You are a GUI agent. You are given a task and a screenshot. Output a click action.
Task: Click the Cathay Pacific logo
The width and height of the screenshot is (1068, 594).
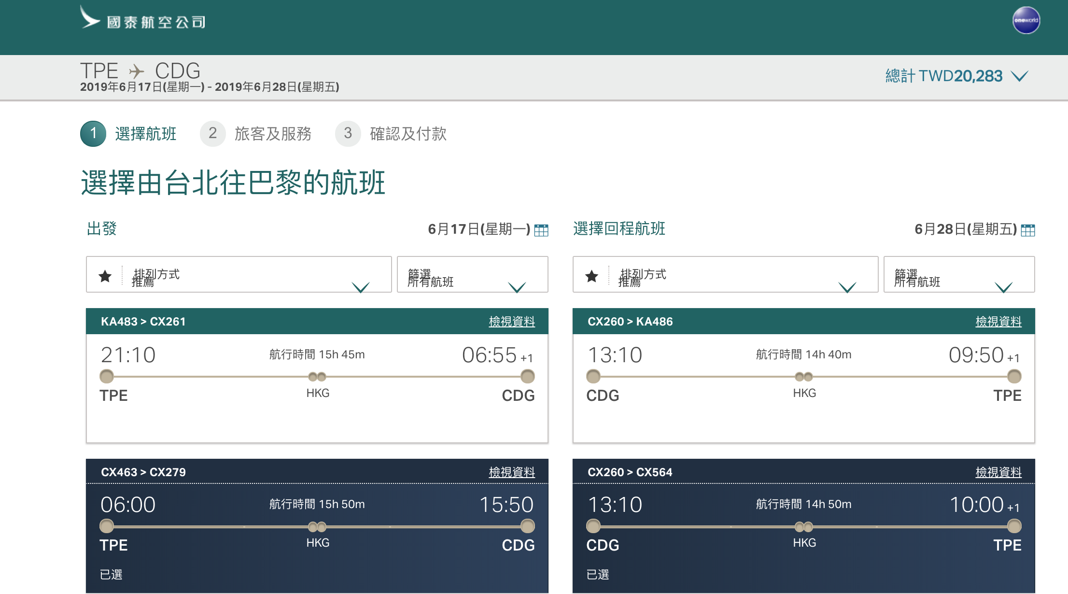[143, 18]
